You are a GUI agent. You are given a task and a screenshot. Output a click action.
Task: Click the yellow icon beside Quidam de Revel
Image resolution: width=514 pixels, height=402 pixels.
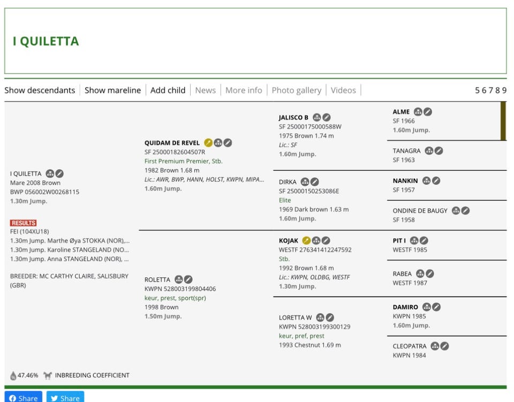208,143
